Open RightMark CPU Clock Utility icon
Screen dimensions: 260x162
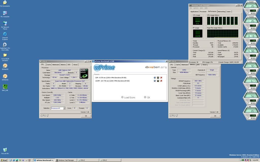click(5, 47)
